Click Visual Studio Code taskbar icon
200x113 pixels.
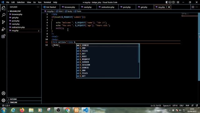86,110
